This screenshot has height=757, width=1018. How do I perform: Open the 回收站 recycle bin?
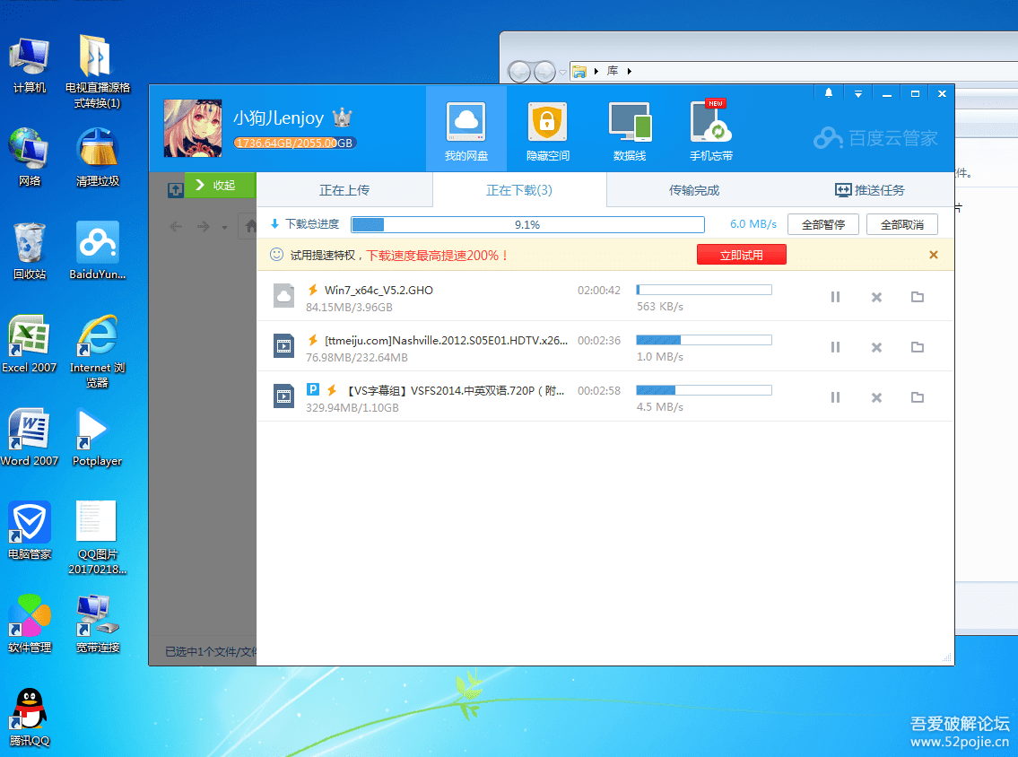click(x=30, y=250)
